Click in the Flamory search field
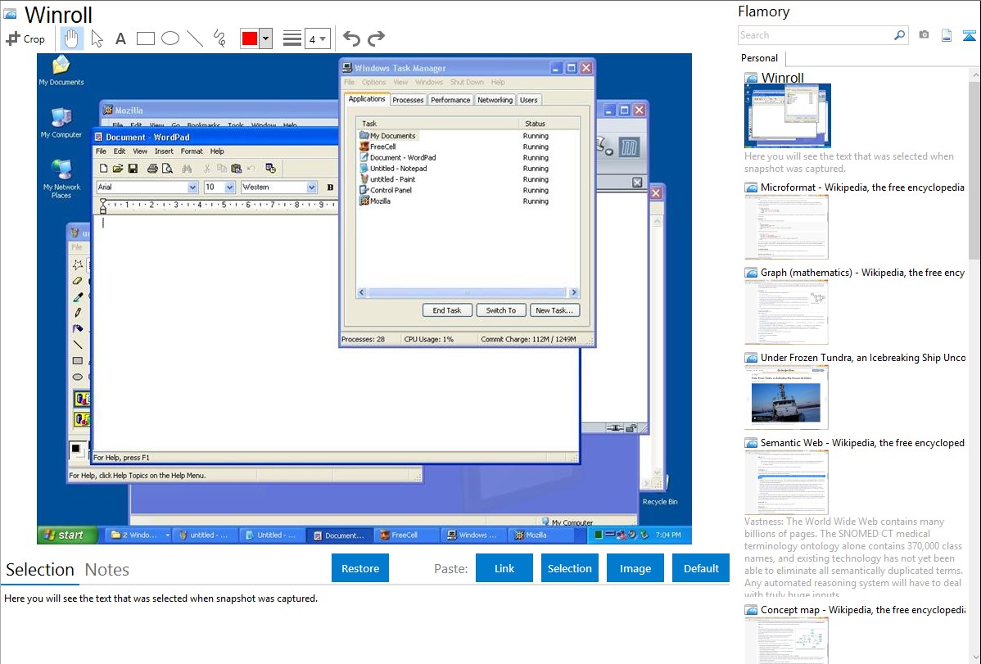 [x=815, y=35]
